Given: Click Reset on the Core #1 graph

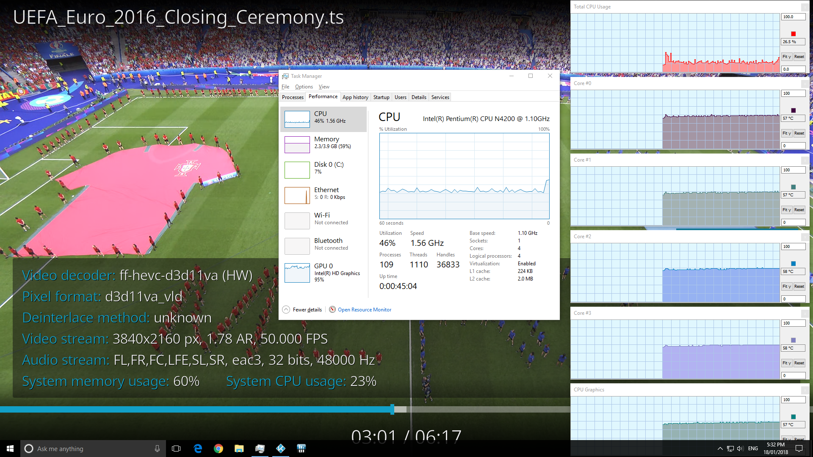Looking at the screenshot, I should (799, 210).
